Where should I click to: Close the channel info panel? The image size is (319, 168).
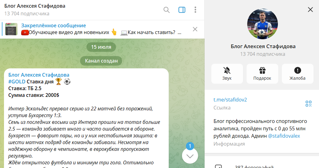pyautogui.click(x=310, y=10)
